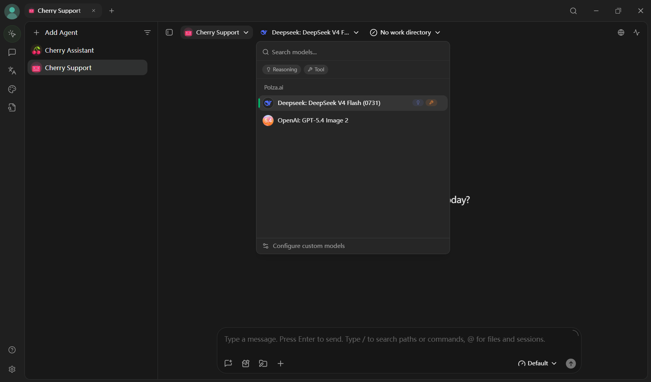Select Cherry Assistant in the agent list

click(88, 50)
